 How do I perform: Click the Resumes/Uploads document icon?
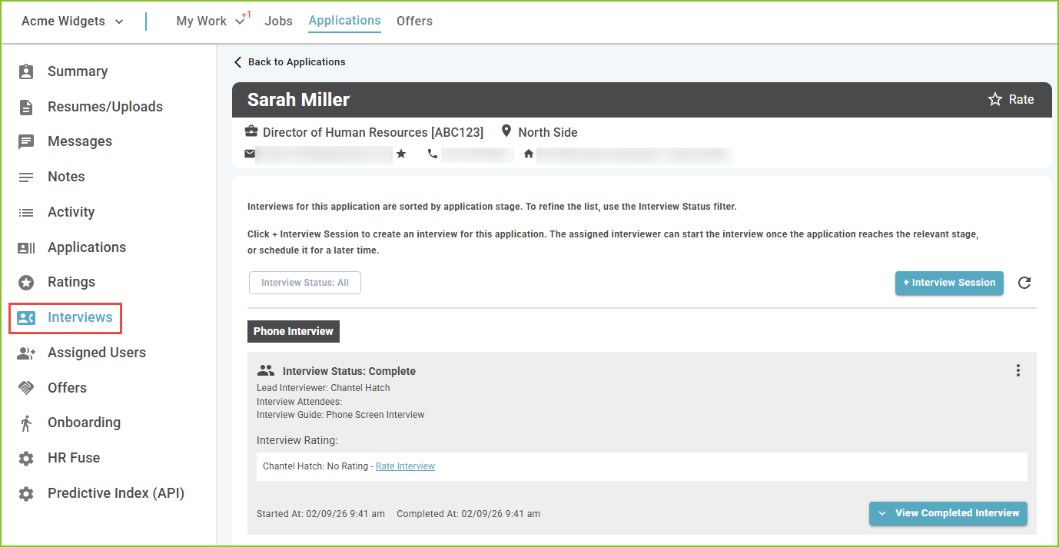tap(26, 107)
